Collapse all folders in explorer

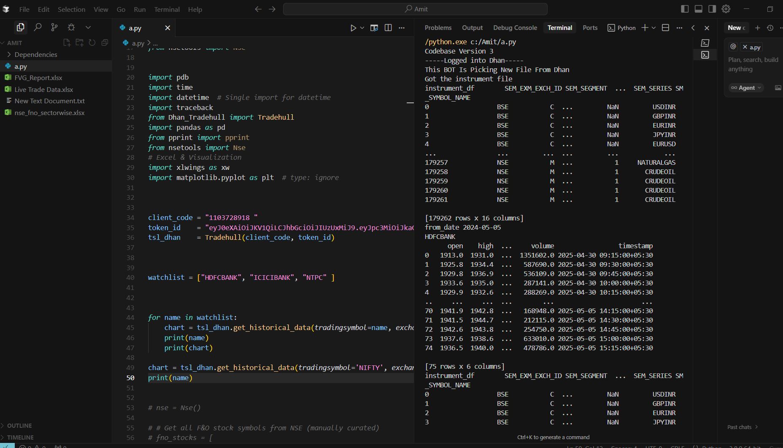pos(105,43)
